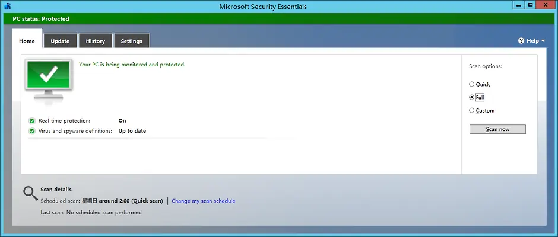The height and width of the screenshot is (237, 558).
Task: Click the 'Scan details' heading
Action: coord(56,190)
